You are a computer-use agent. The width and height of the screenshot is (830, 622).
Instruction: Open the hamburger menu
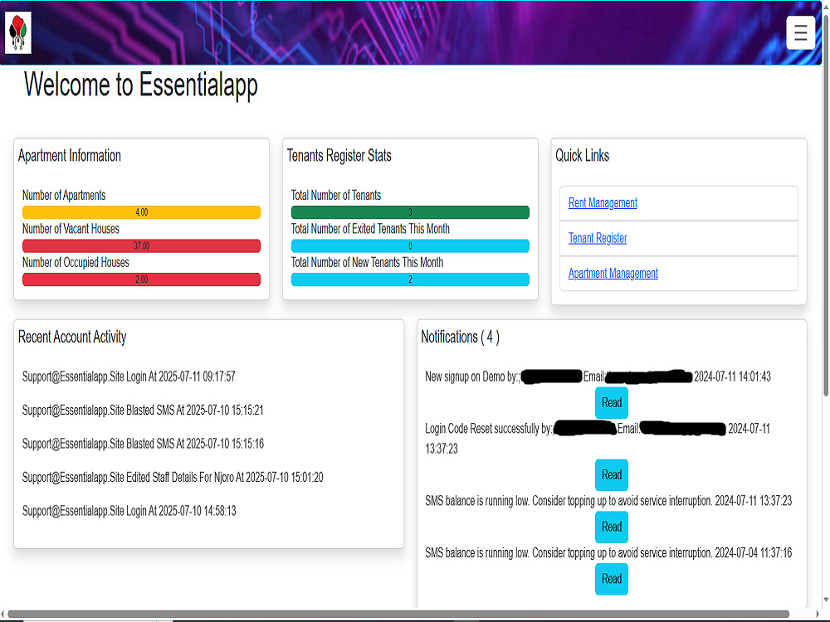pyautogui.click(x=800, y=33)
